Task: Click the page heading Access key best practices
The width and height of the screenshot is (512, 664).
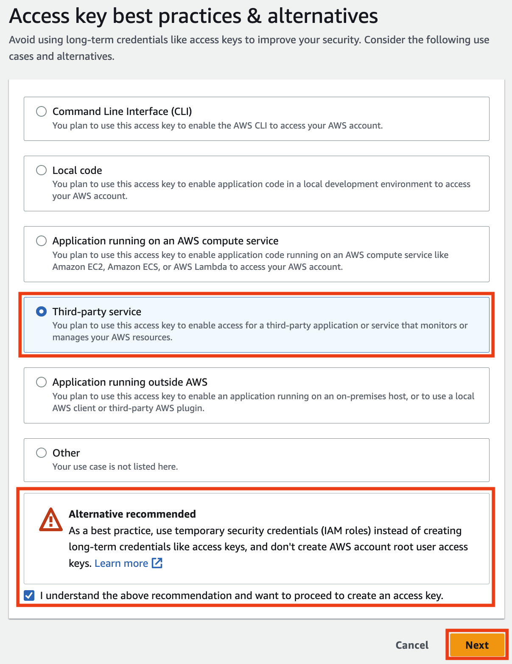Action: pos(193,16)
